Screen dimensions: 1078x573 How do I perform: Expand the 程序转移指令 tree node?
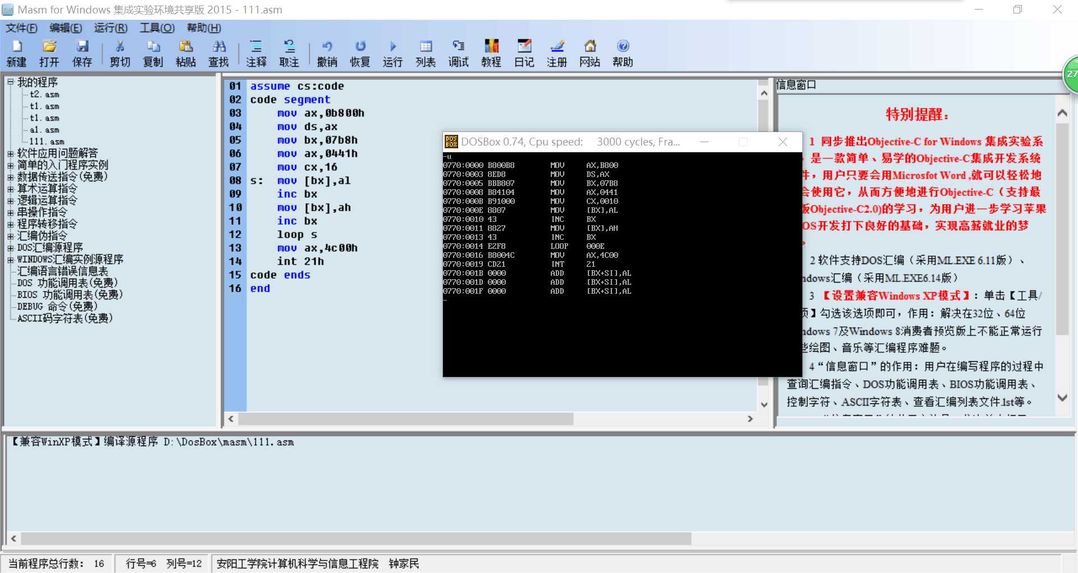click(x=10, y=224)
